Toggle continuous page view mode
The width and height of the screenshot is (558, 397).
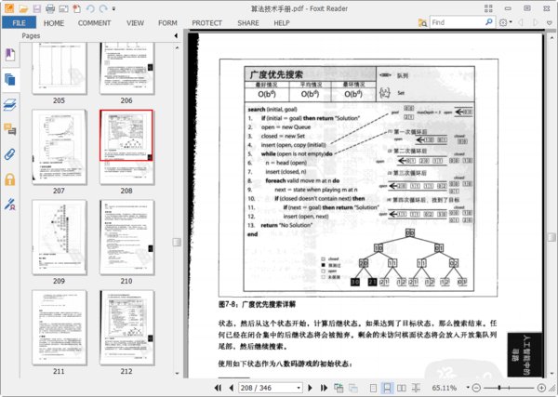coord(387,388)
